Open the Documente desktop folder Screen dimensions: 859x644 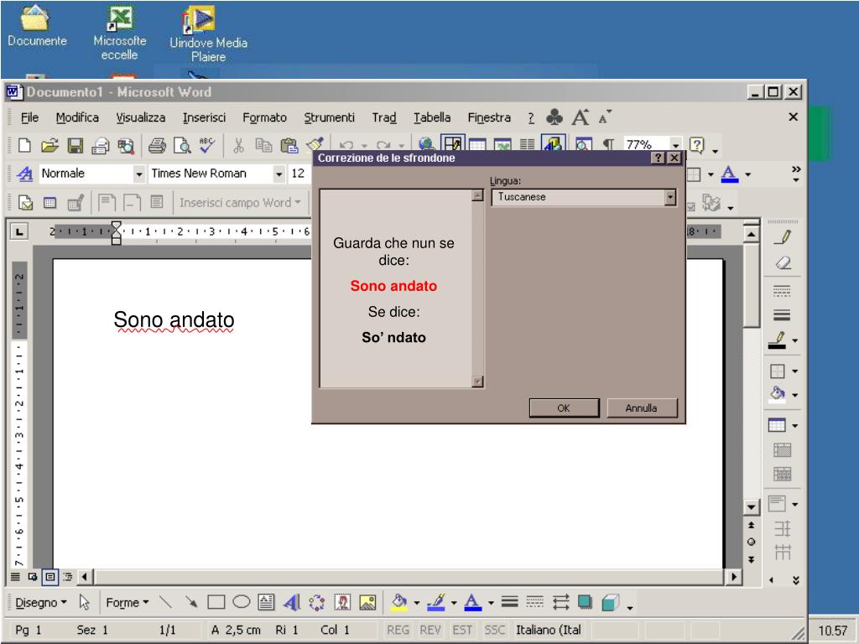pos(37,26)
